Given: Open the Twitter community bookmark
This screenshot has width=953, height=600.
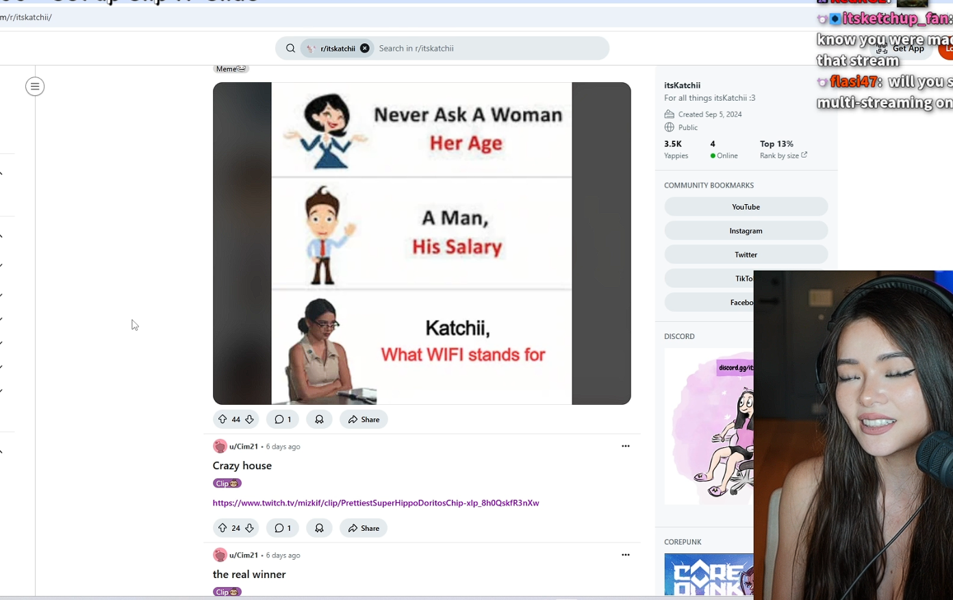Looking at the screenshot, I should pyautogui.click(x=746, y=255).
